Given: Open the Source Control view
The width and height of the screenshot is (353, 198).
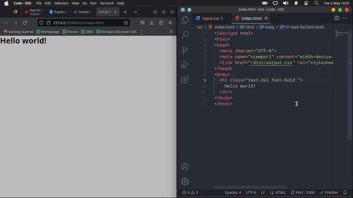Looking at the screenshot, I should pyautogui.click(x=185, y=50).
